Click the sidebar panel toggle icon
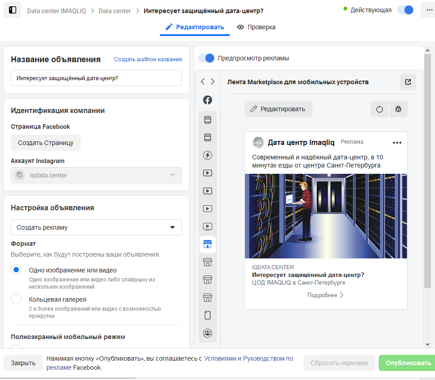435x380 pixels. pyautogui.click(x=13, y=10)
